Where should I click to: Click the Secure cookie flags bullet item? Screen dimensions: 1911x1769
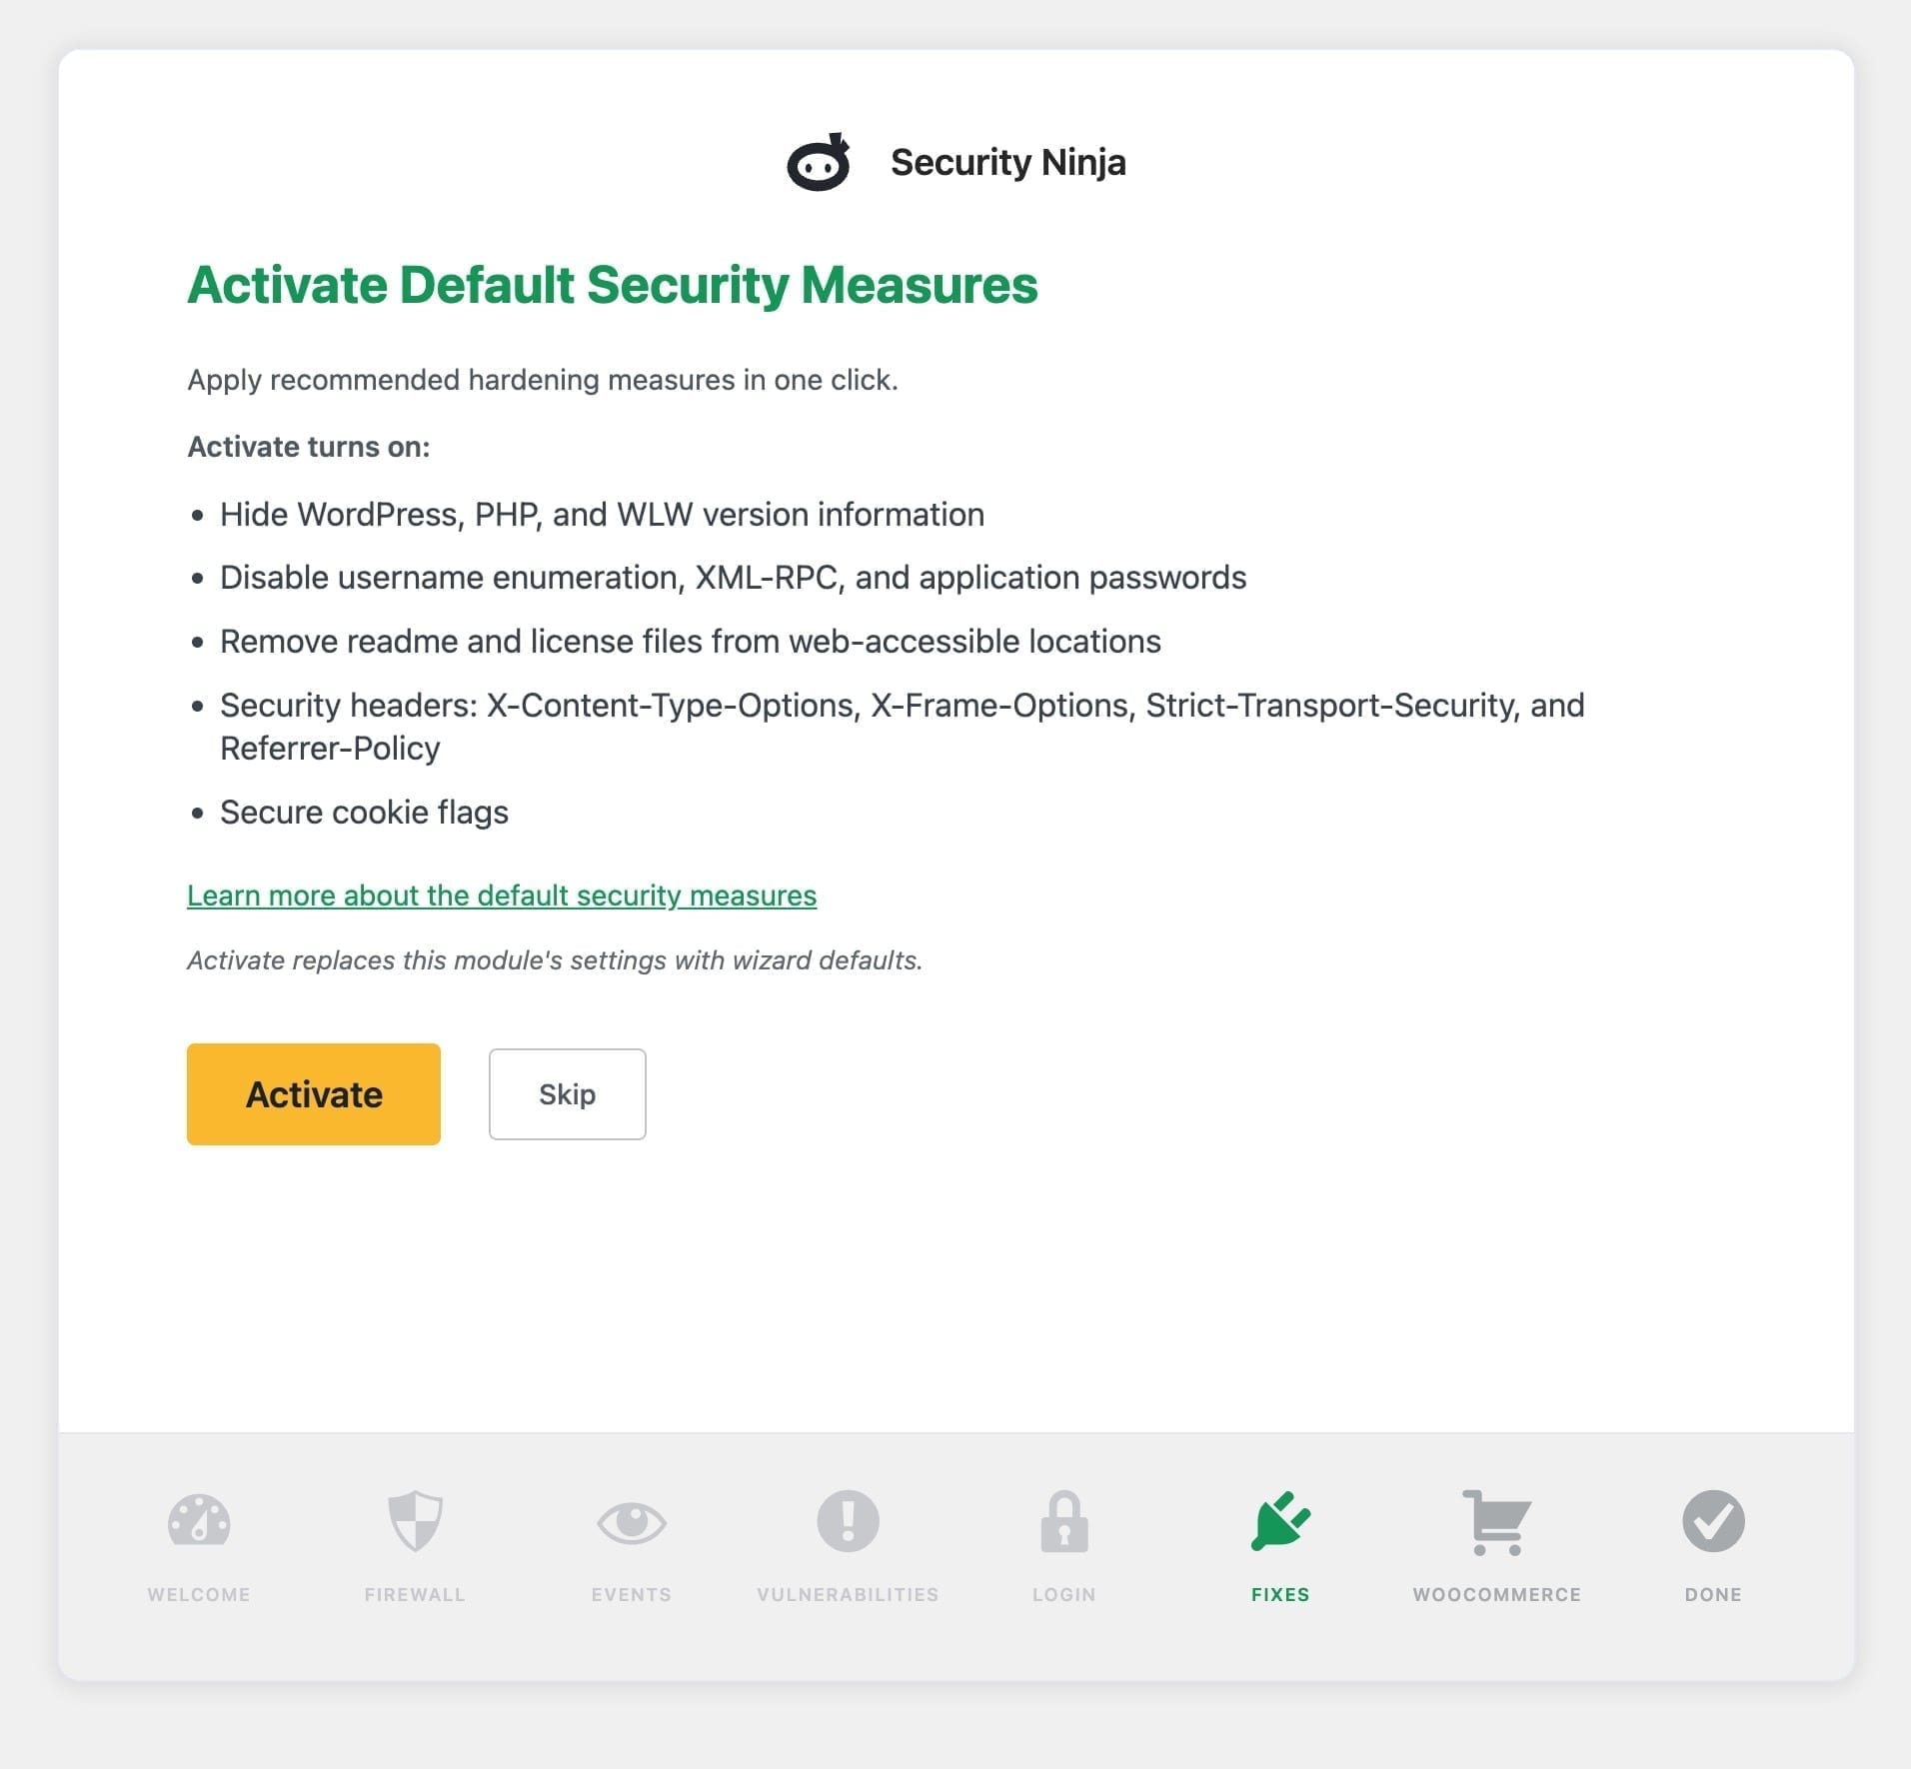tap(364, 813)
